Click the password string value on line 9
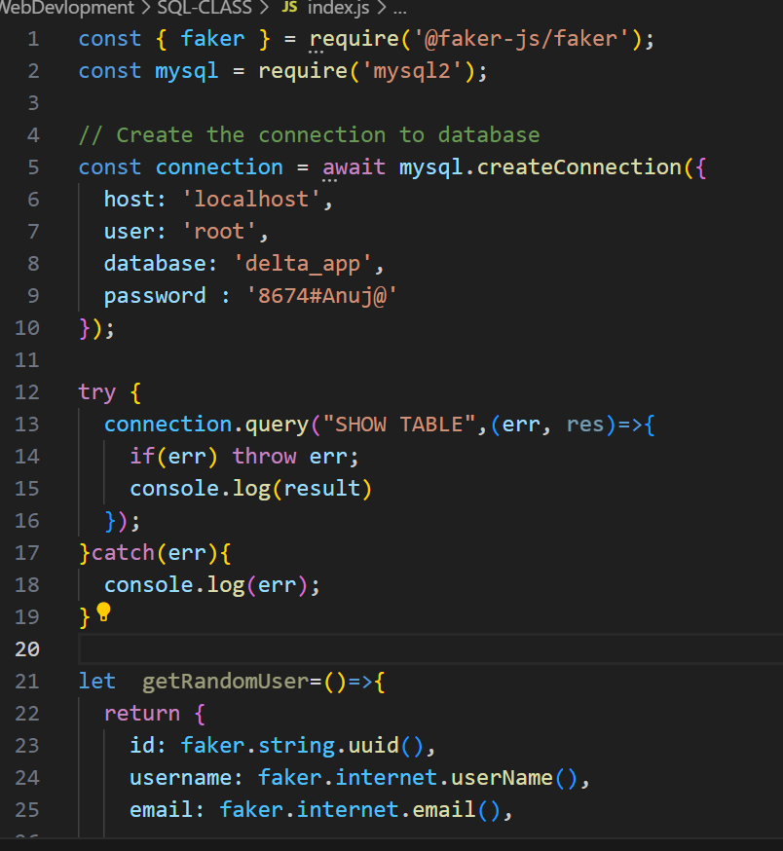 pos(321,296)
